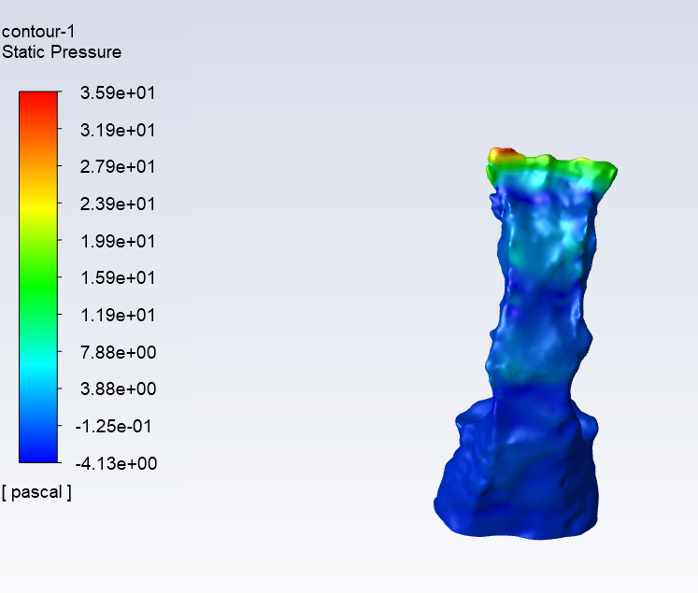
Task: Select the 1.19e+01 legend value
Action: tap(118, 316)
